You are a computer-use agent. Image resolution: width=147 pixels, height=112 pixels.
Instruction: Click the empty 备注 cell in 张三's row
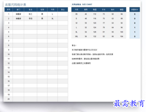coord(63,14)
